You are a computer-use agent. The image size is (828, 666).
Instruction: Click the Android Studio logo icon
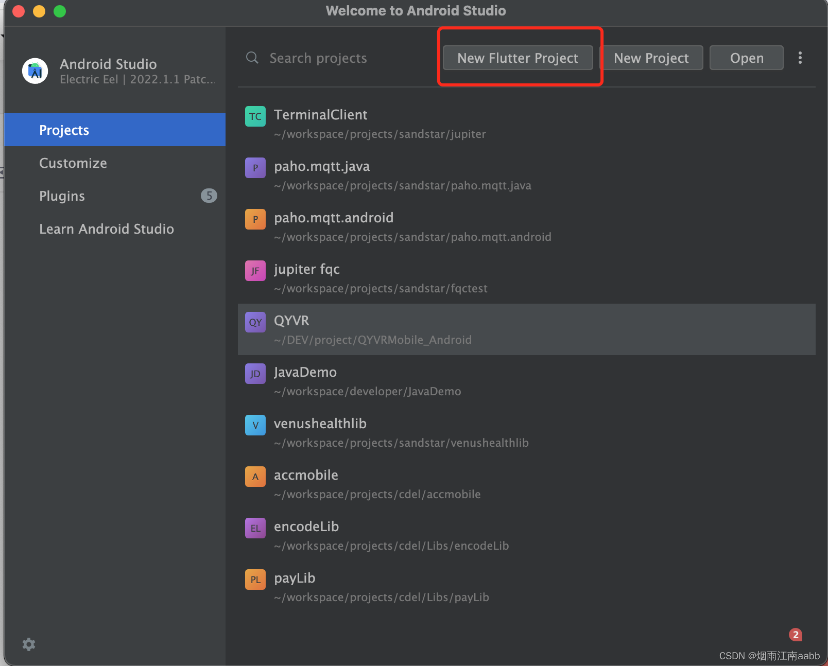click(x=35, y=71)
